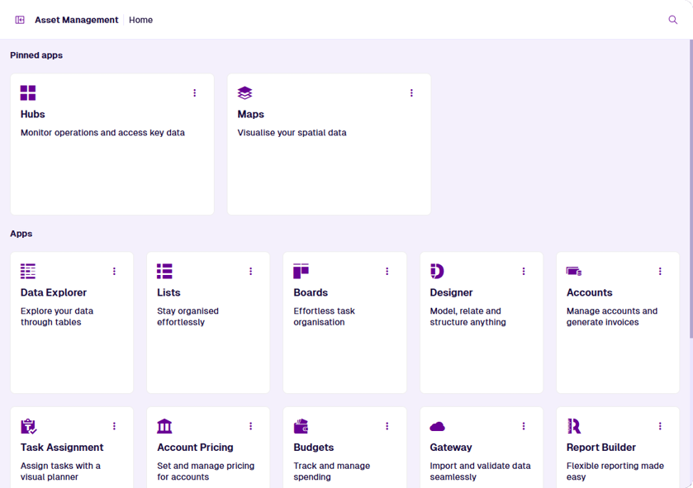This screenshot has height=488, width=693.
Task: Expand the Maps card three-dot menu
Action: pos(411,93)
